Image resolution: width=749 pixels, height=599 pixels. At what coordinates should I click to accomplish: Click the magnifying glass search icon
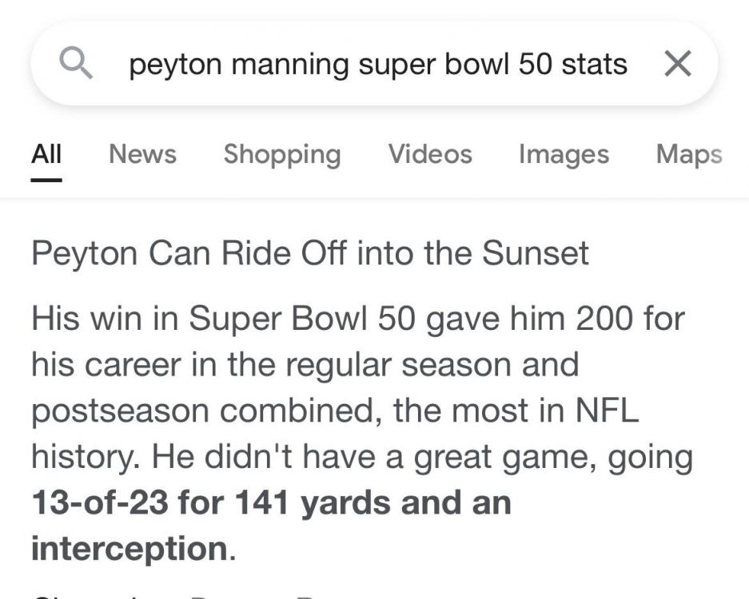coord(77,64)
